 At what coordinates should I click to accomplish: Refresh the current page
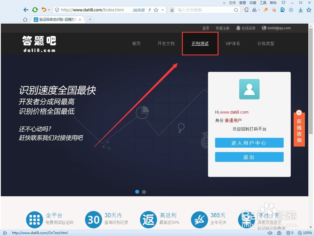coord(35,10)
